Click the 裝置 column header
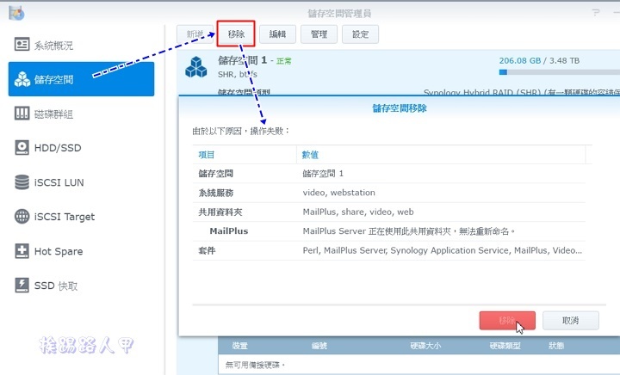 239,346
